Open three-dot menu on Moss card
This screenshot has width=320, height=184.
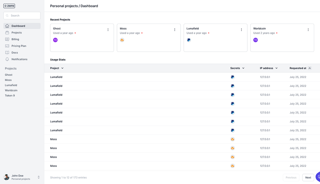(175, 30)
